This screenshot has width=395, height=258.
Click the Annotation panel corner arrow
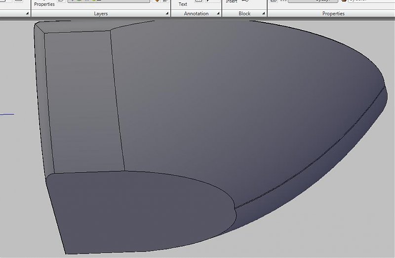tap(218, 13)
